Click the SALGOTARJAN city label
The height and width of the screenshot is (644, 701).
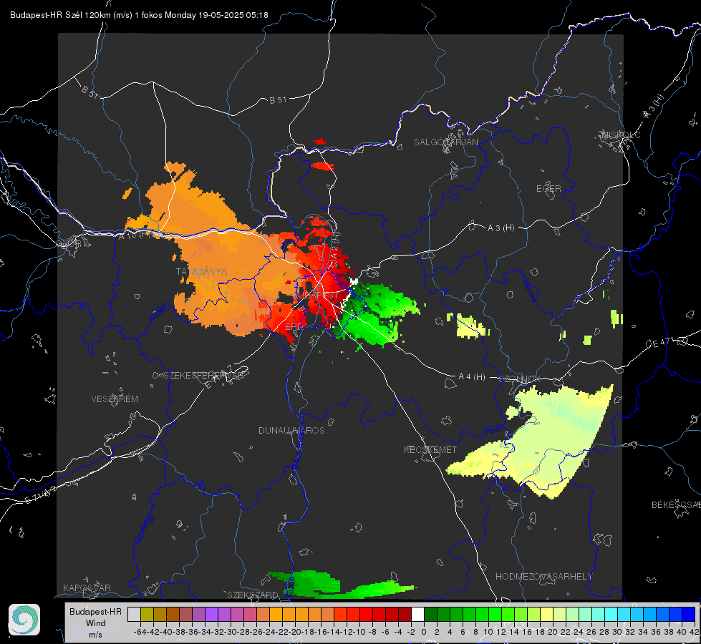[x=445, y=142]
